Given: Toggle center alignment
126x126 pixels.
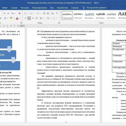Looking at the screenshot, I should point(29,18).
